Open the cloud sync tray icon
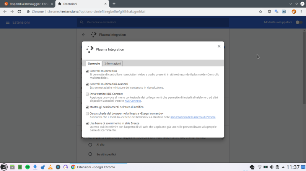This screenshot has width=306, height=171. pos(252,167)
